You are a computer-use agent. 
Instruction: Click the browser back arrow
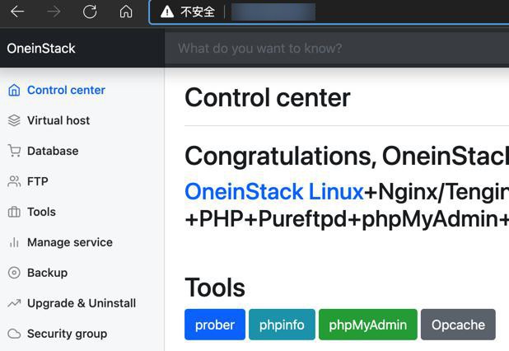coord(17,12)
